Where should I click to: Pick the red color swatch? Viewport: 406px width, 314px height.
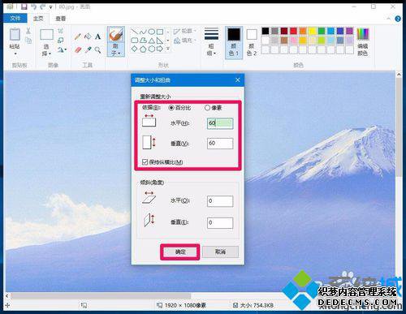[x=293, y=31]
